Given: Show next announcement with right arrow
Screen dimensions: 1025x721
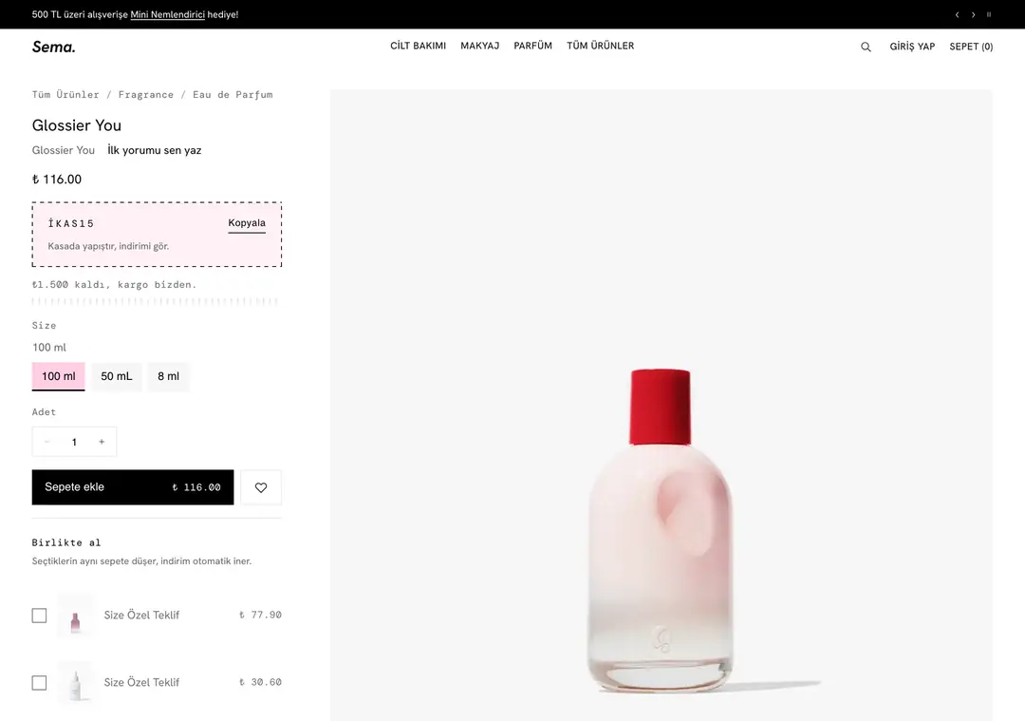Looking at the screenshot, I should (974, 14).
